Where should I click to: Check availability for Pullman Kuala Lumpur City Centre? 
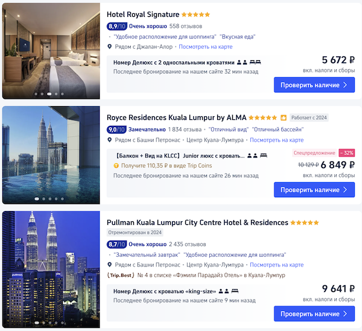[314, 314]
